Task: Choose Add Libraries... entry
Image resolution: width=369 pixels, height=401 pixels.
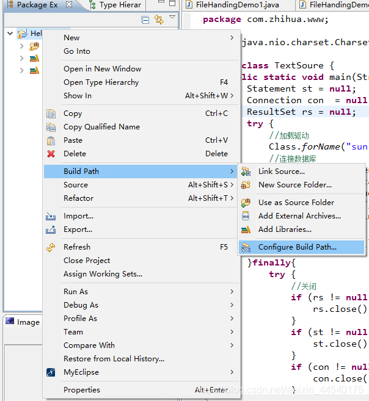Action: pos(301,229)
